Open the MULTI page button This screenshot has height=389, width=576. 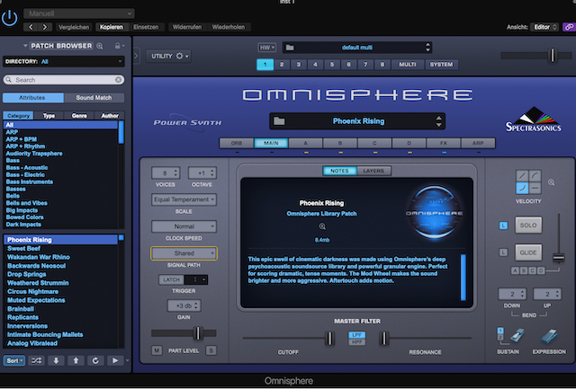408,65
